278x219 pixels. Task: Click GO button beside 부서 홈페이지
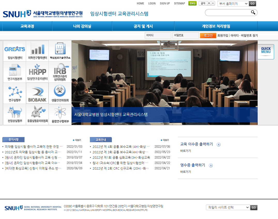tap(252, 4)
